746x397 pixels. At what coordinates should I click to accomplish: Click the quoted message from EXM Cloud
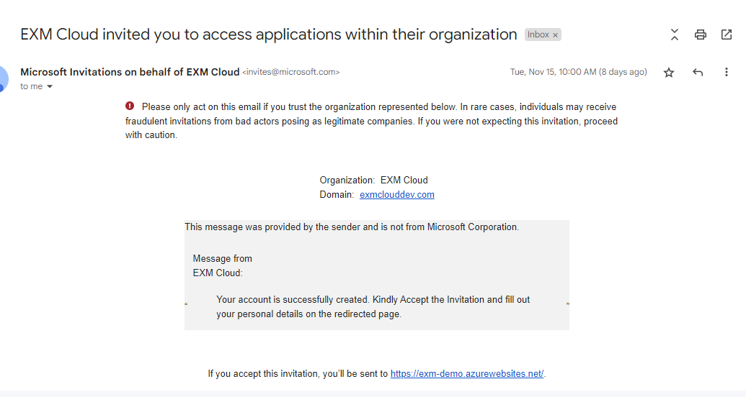[373, 307]
